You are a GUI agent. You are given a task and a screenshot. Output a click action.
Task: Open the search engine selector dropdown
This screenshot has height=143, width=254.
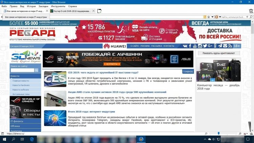pyautogui.click(x=218, y=17)
